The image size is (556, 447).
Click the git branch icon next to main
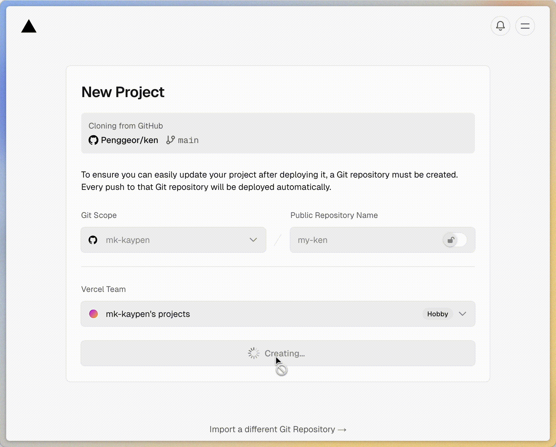tap(170, 140)
